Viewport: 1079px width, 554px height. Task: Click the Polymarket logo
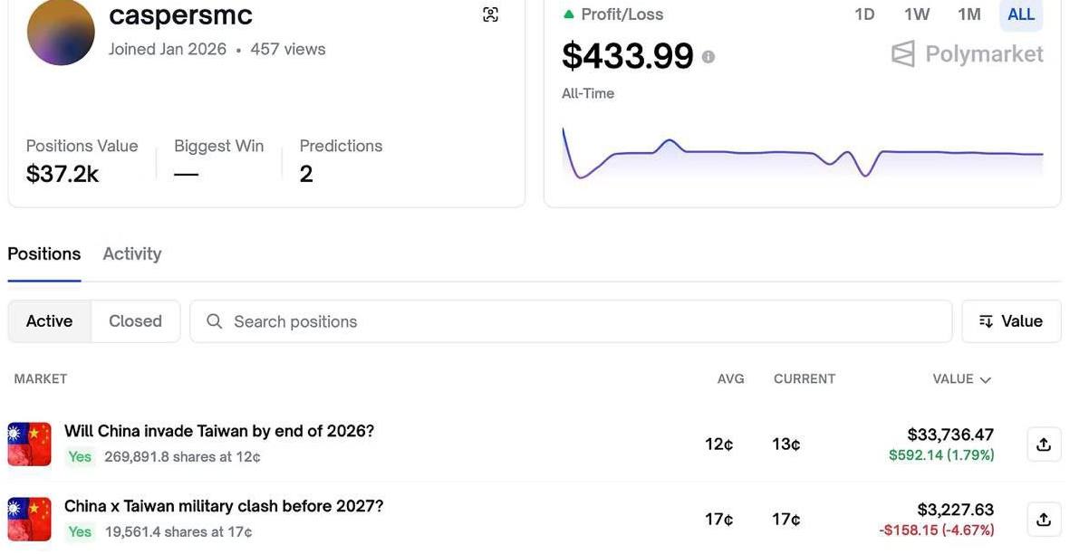click(x=967, y=54)
